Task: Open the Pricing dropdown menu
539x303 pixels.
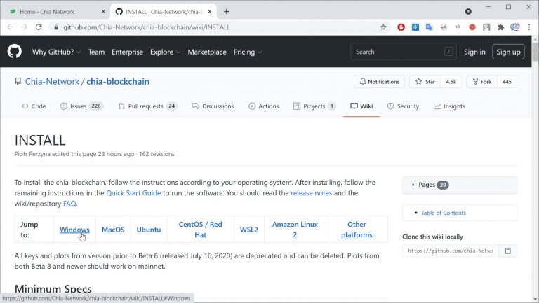Action: pos(248,52)
